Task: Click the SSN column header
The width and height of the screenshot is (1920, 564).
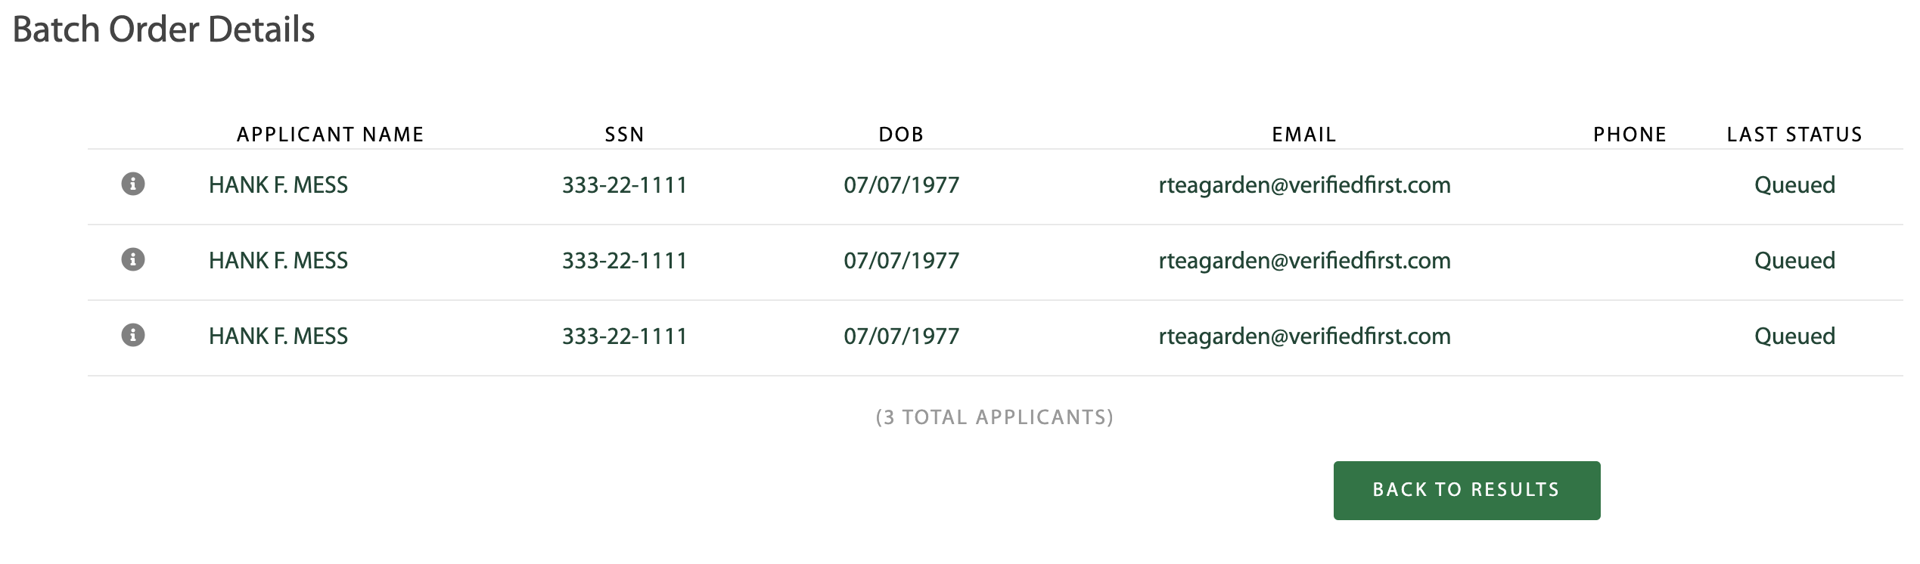Action: coord(624,135)
